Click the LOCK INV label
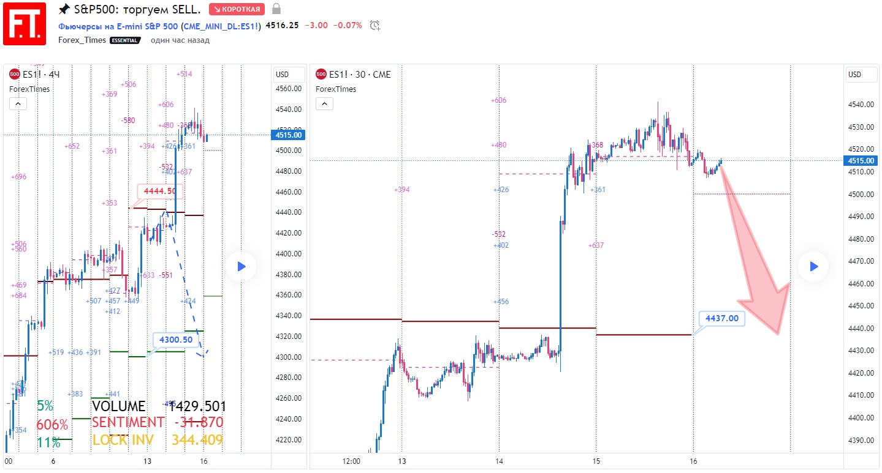The width and height of the screenshot is (882, 473). pyautogui.click(x=123, y=440)
